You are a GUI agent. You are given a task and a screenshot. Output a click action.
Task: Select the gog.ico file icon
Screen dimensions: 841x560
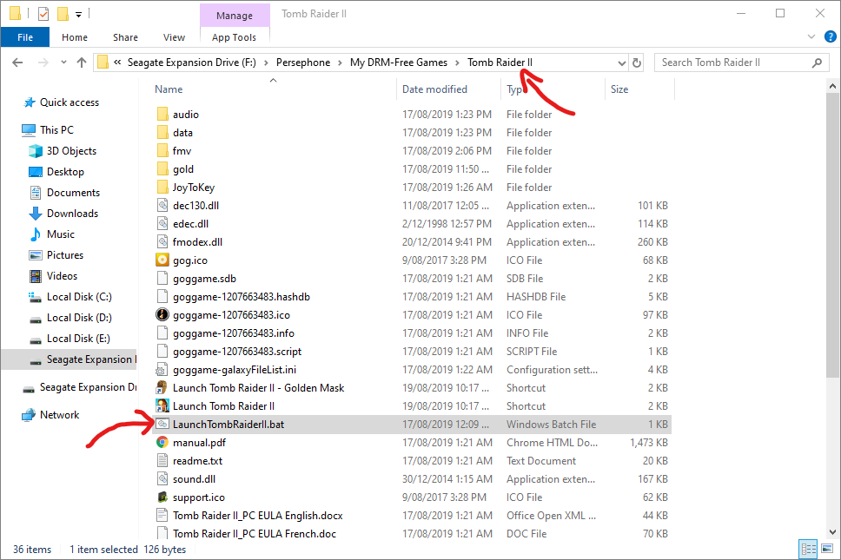(x=162, y=260)
